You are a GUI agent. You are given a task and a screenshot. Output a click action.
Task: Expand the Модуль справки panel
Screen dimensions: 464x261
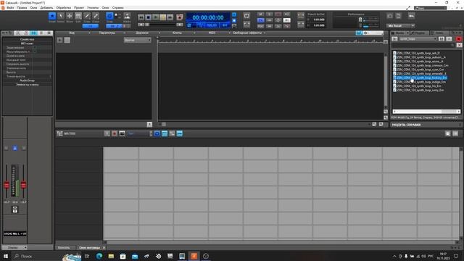[x=426, y=125]
